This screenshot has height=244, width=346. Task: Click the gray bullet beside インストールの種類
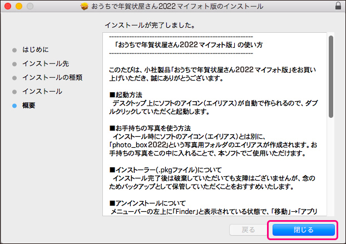pos(14,78)
